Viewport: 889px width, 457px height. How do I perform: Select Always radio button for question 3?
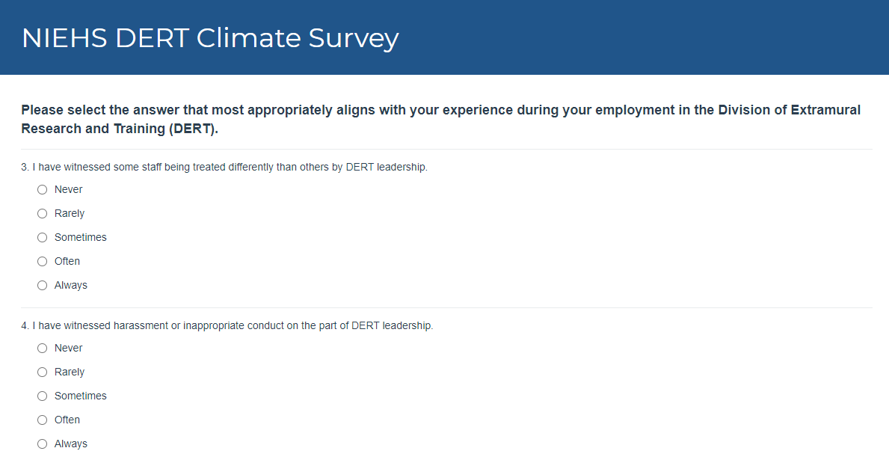click(43, 286)
